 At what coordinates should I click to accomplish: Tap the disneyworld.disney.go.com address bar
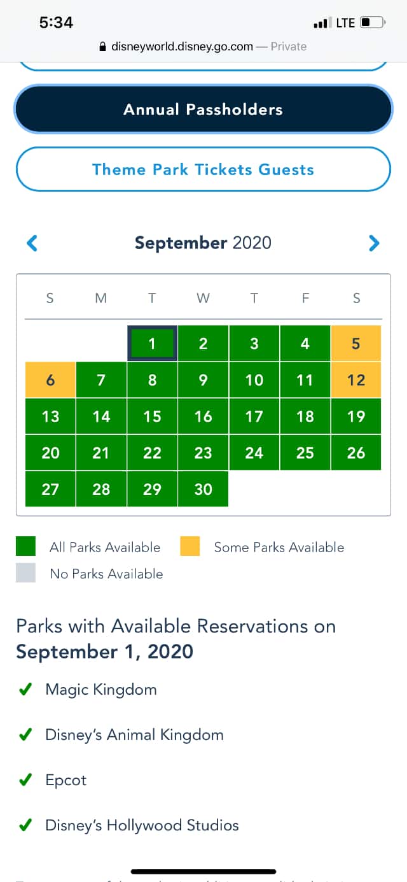pos(203,46)
